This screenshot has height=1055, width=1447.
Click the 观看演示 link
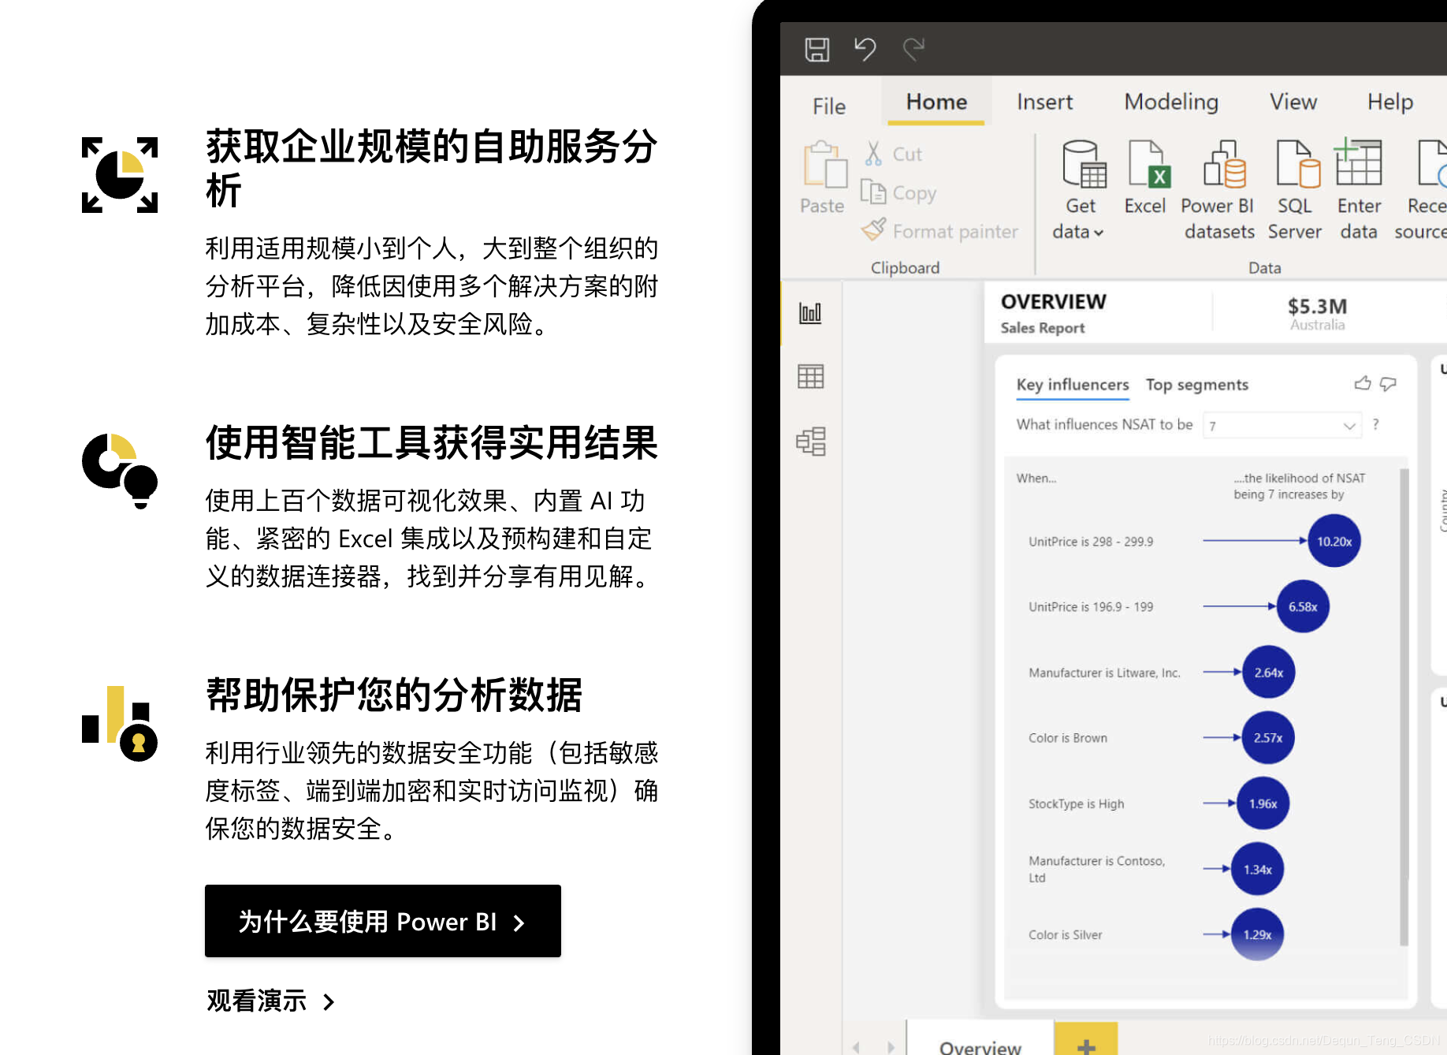(x=271, y=1001)
